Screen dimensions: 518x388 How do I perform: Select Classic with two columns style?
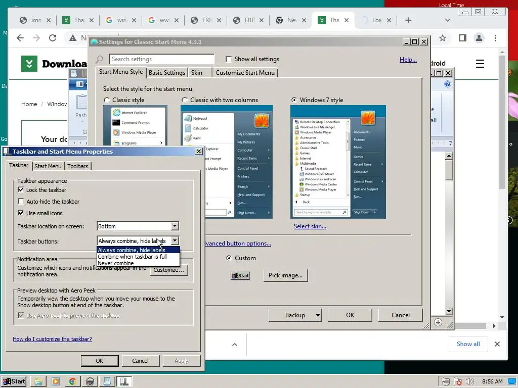(x=184, y=100)
